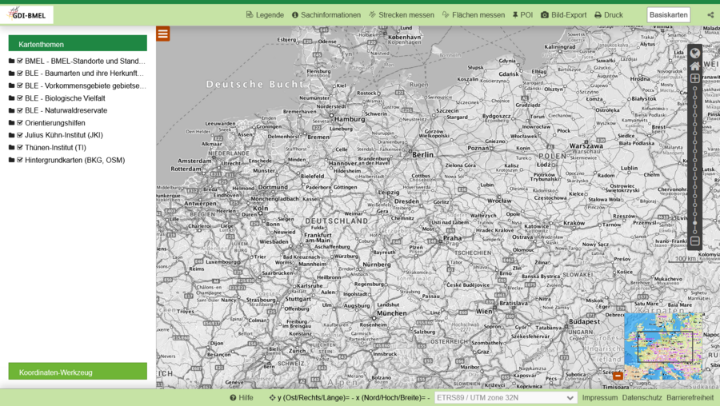Screen dimensions: 720x406
Task: Click the Hilfe question mark icon
Action: [233, 398]
